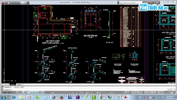177x100 pixels.
Task: Click the Windows Start button
Action: pyautogui.click(x=3, y=97)
